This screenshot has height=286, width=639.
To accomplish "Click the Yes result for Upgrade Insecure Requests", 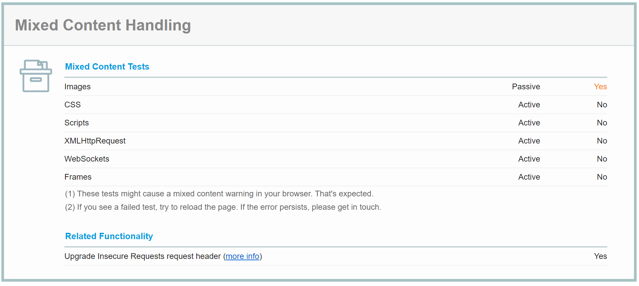I will pyautogui.click(x=600, y=256).
